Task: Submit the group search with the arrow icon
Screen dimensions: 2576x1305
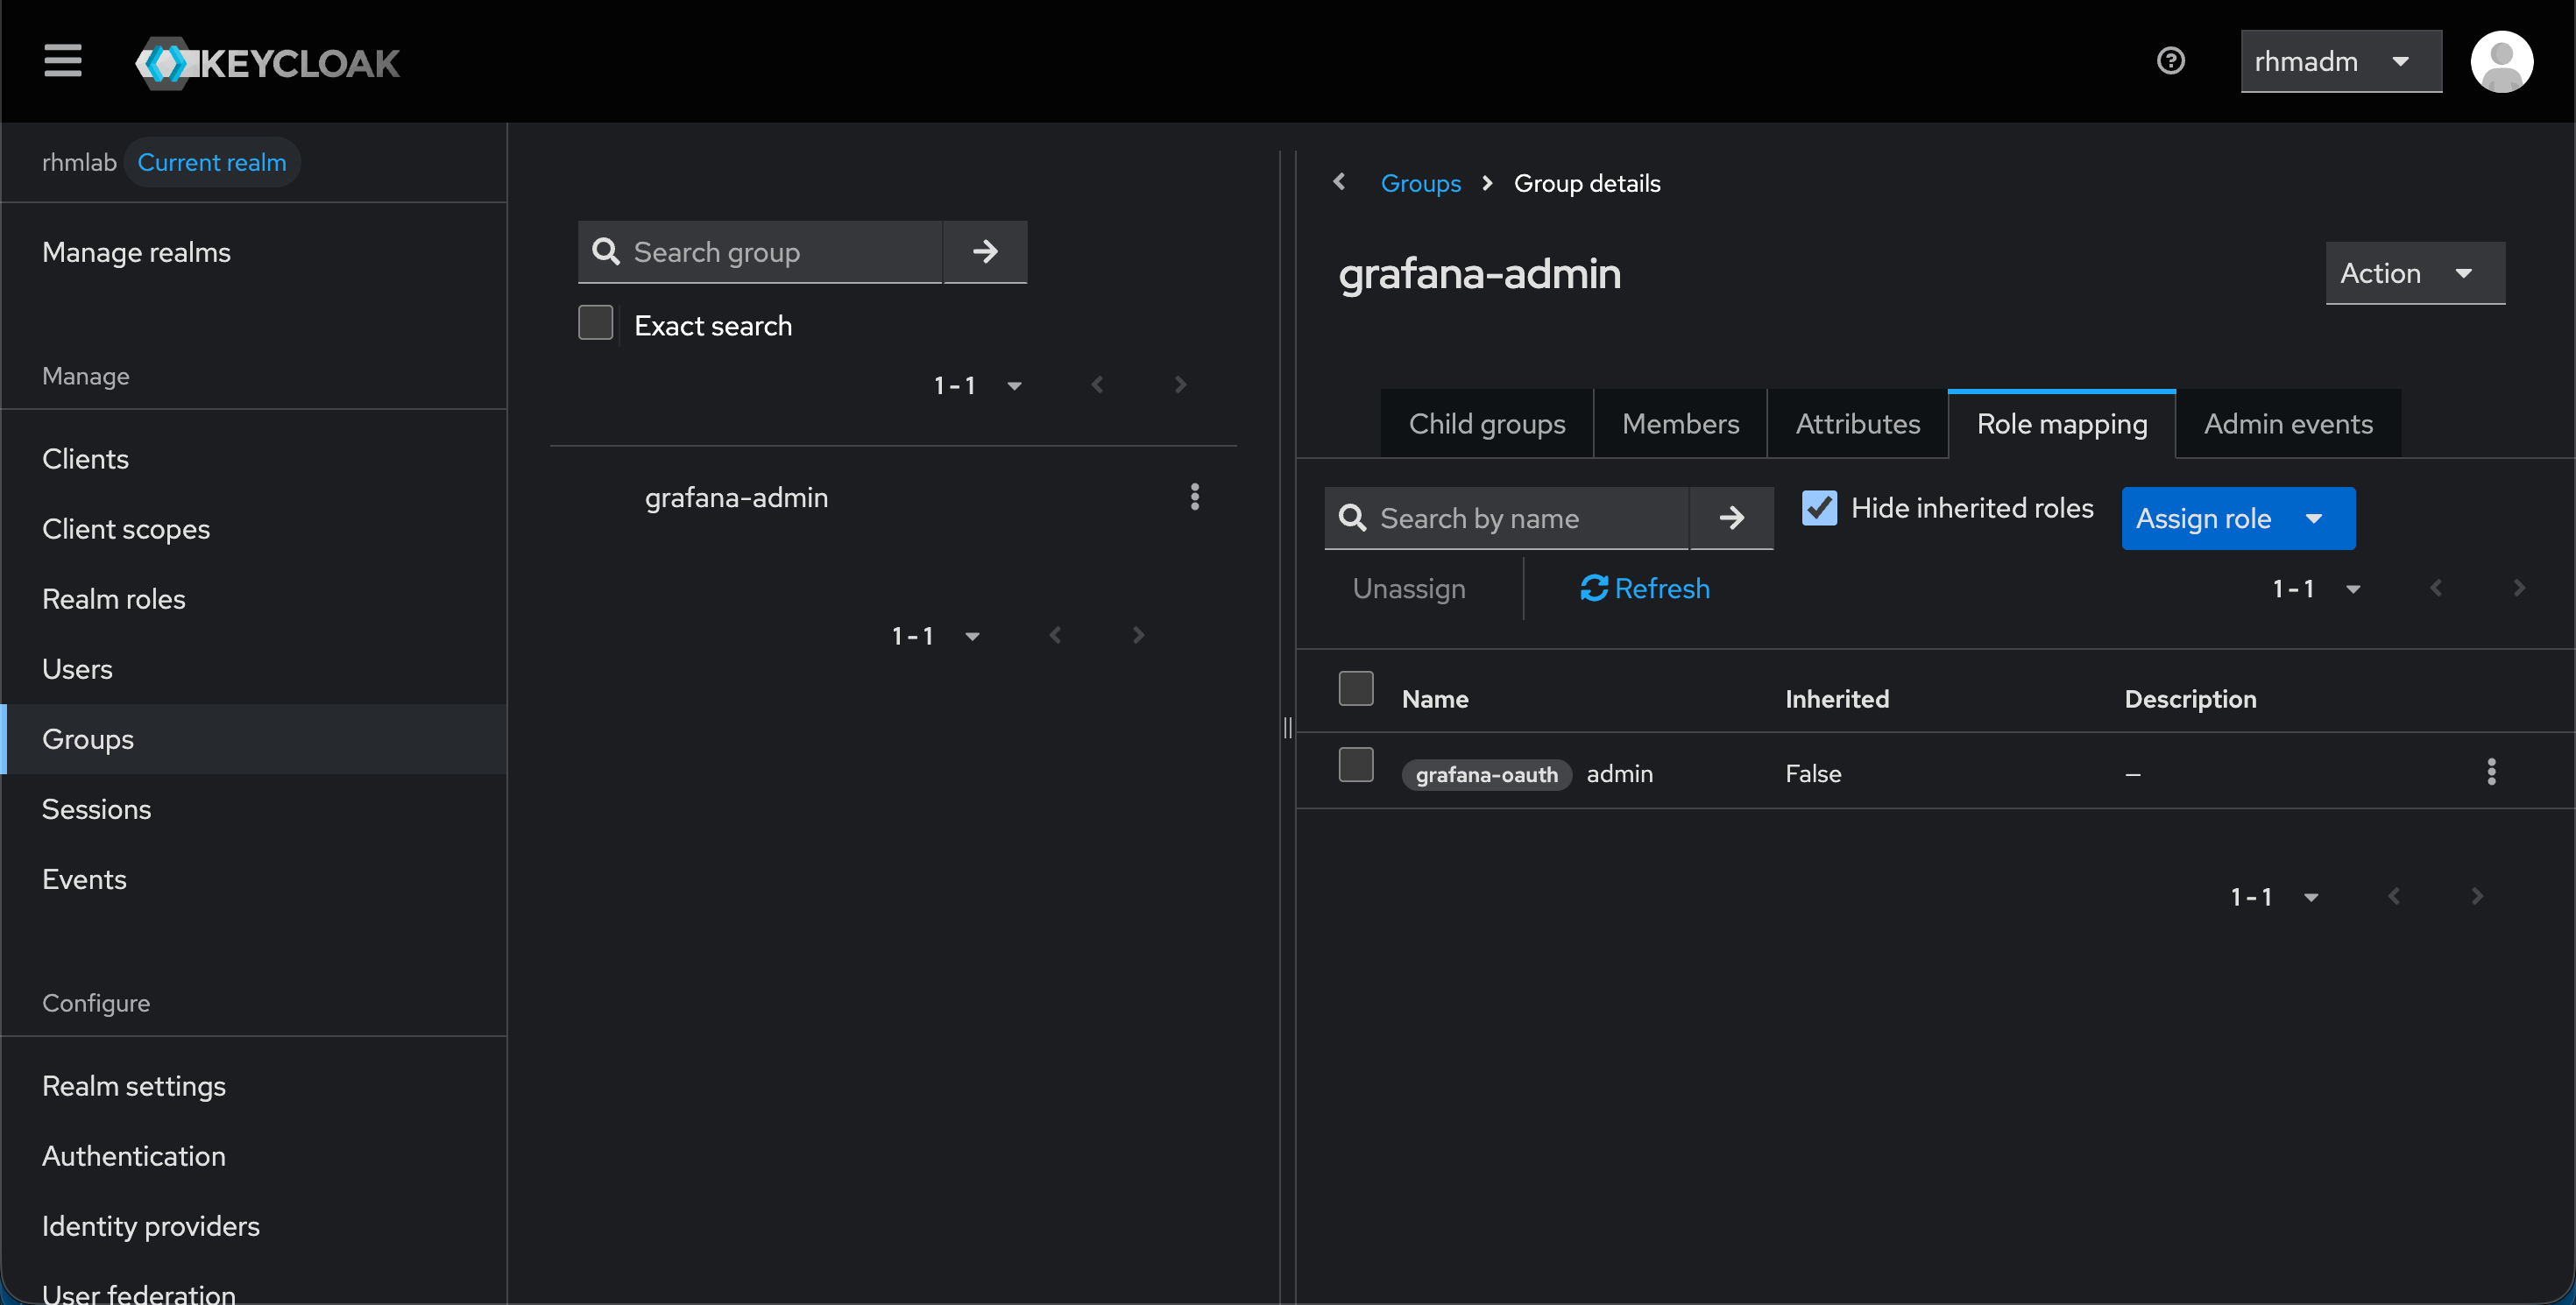Action: [x=985, y=252]
